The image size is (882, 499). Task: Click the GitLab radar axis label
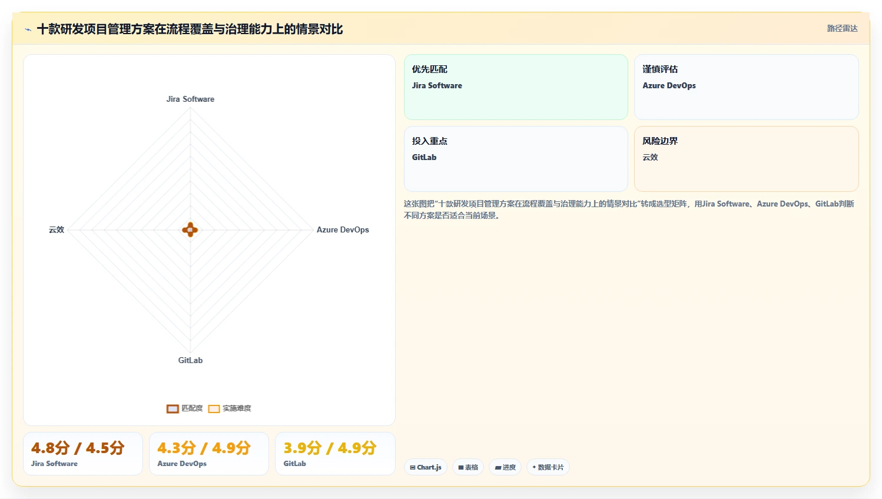[x=190, y=360]
